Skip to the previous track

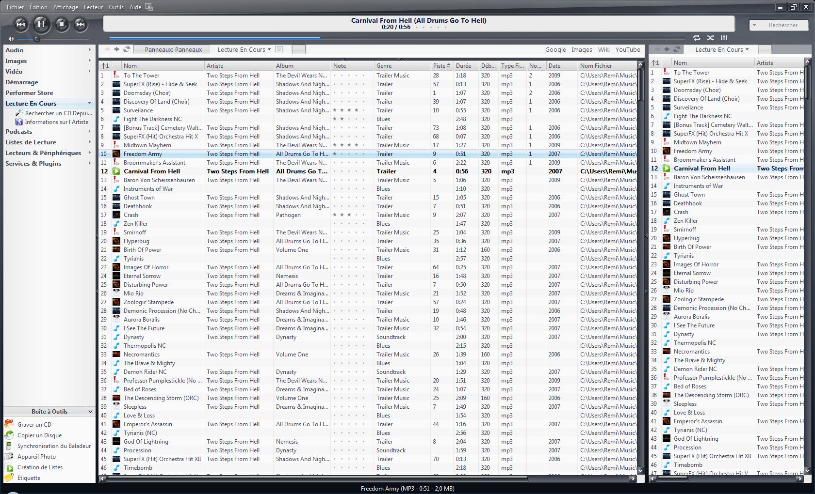21,24
